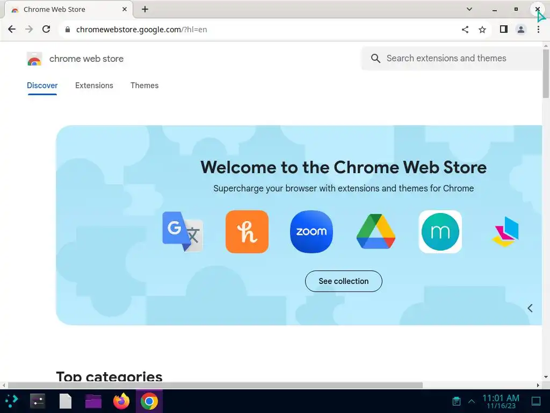Open the Honey extension icon
The width and height of the screenshot is (550, 413).
pos(247,232)
